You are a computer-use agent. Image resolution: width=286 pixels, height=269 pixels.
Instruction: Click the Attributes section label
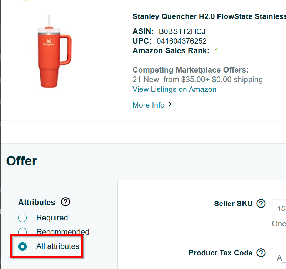point(37,202)
